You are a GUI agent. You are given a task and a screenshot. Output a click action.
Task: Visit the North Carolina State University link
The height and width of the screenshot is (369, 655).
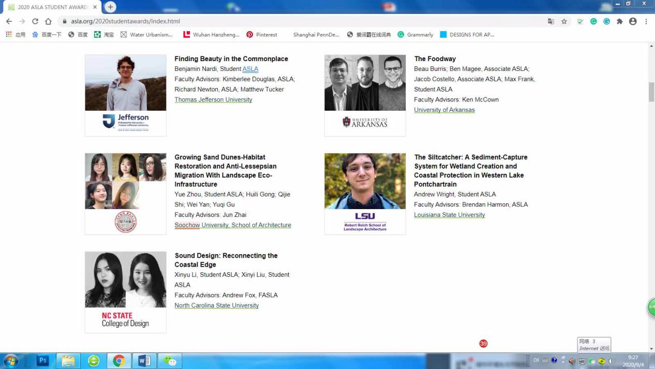(216, 305)
